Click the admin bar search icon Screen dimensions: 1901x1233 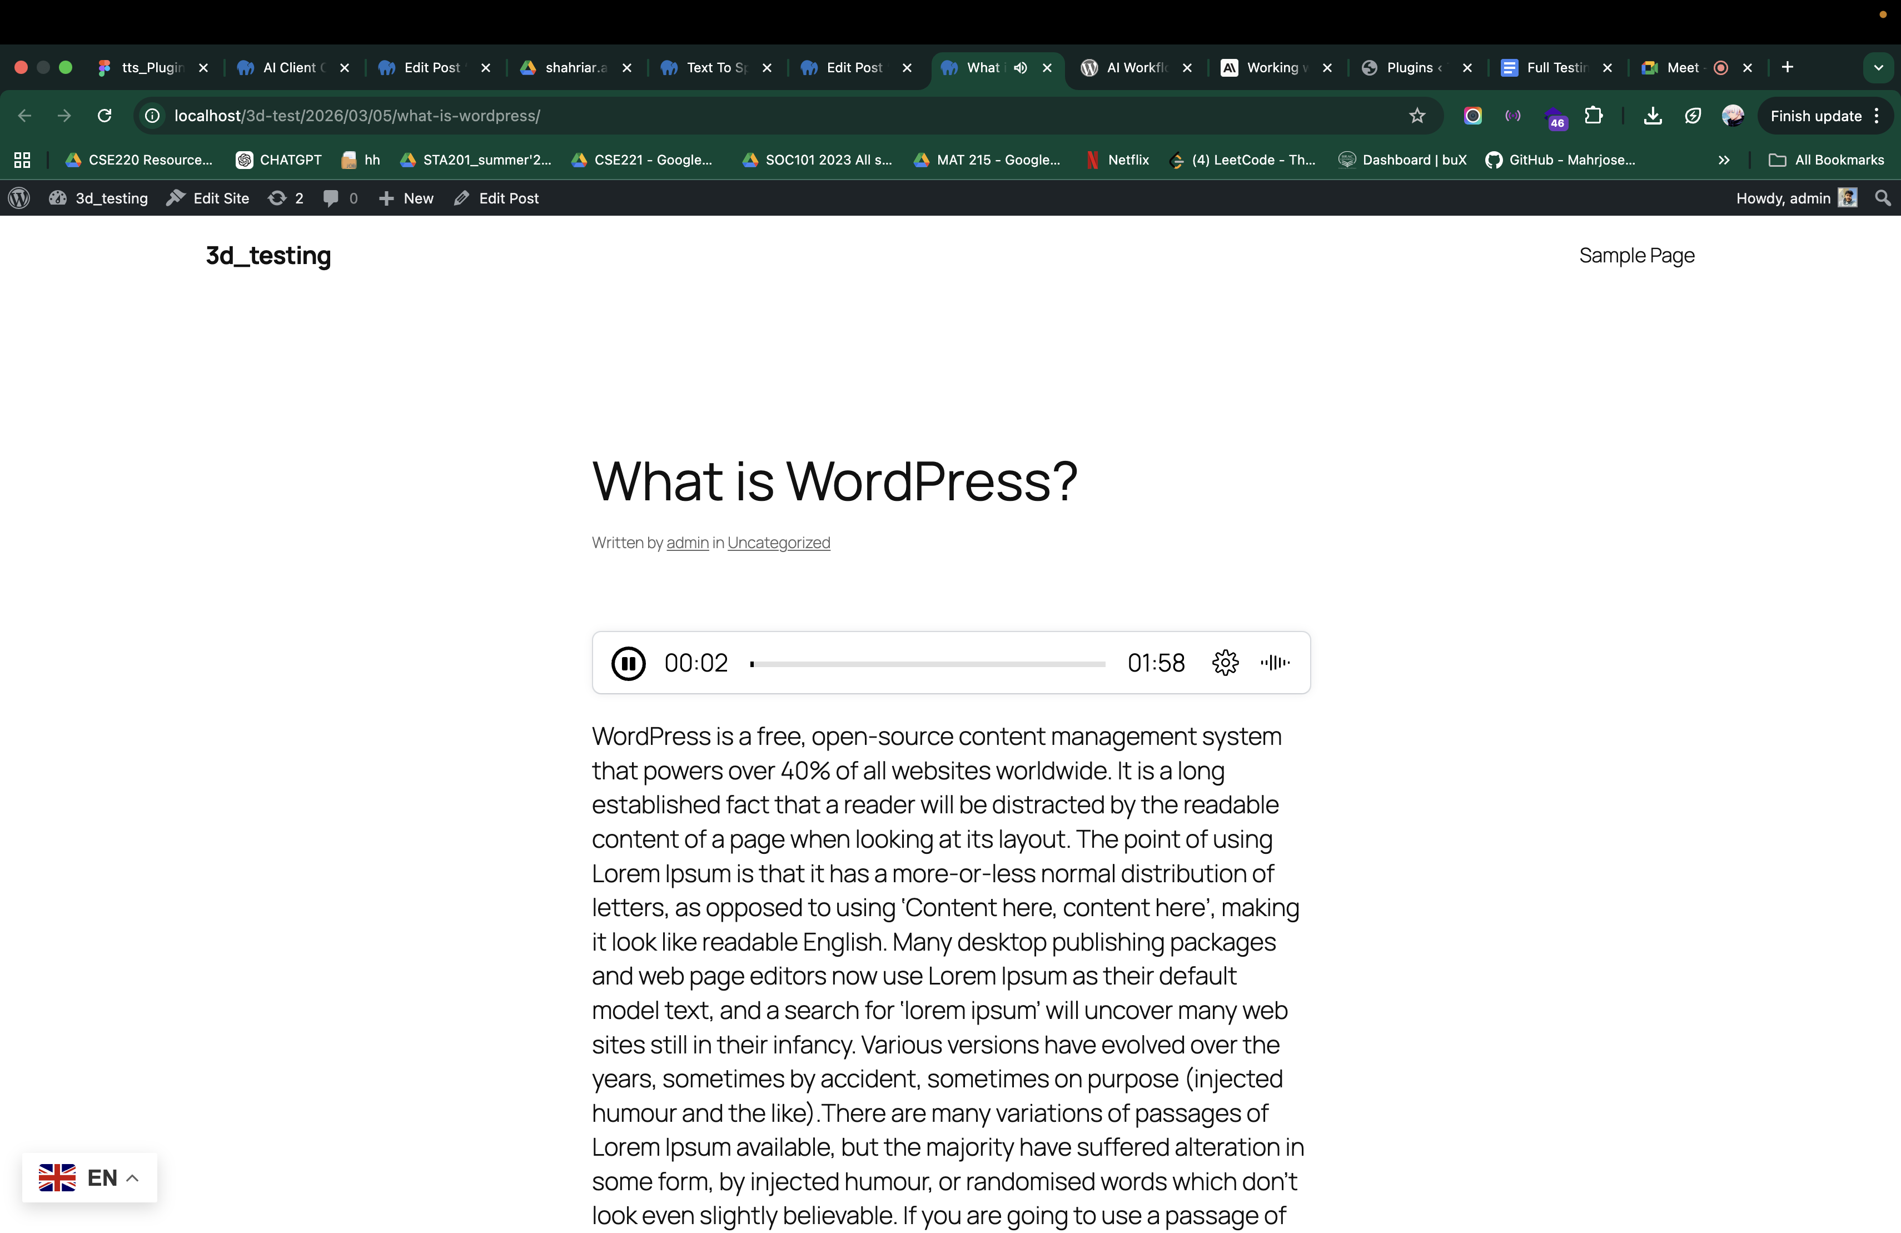click(x=1883, y=198)
